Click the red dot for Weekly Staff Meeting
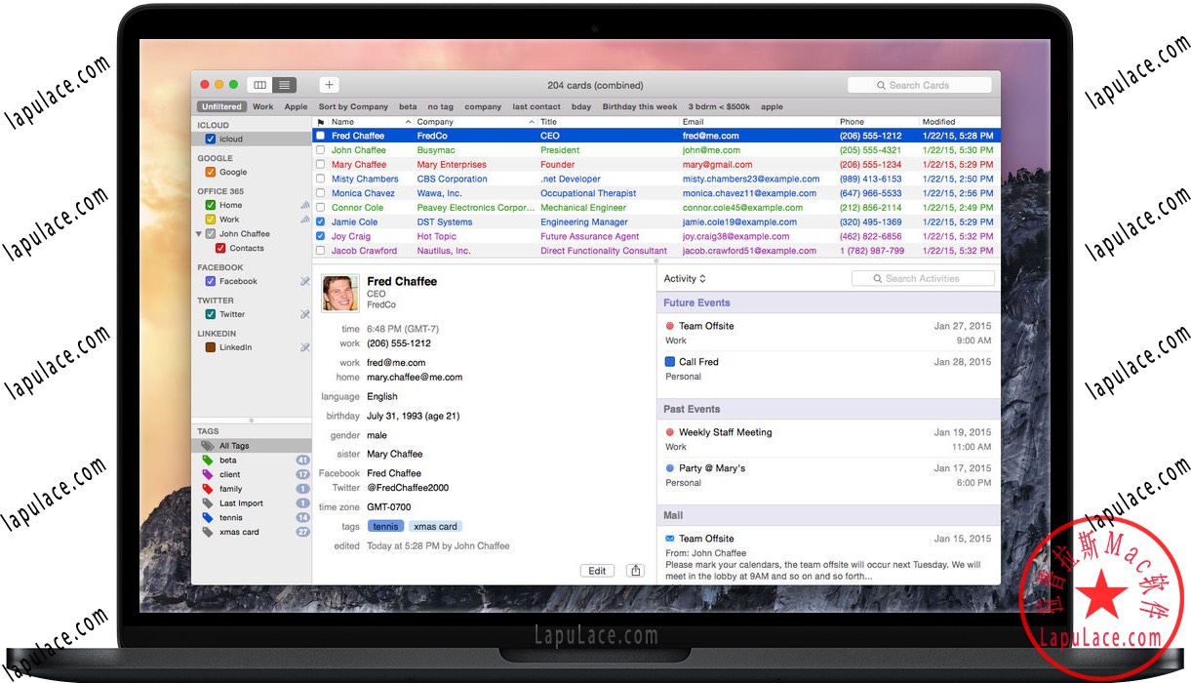Screen dimensions: 1191x683 pos(669,432)
